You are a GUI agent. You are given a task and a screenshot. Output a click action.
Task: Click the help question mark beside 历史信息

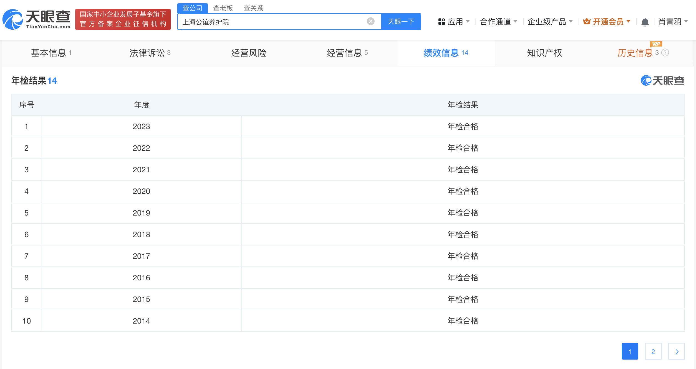pos(665,53)
